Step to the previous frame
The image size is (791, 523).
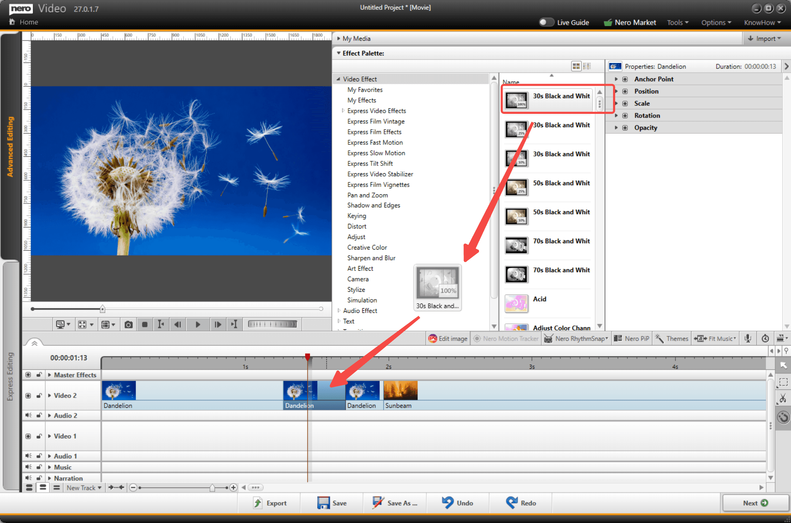178,324
